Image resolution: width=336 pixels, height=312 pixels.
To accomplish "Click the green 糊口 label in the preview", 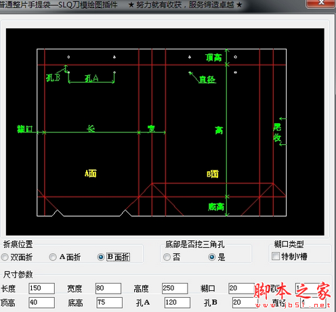I will [x=25, y=129].
